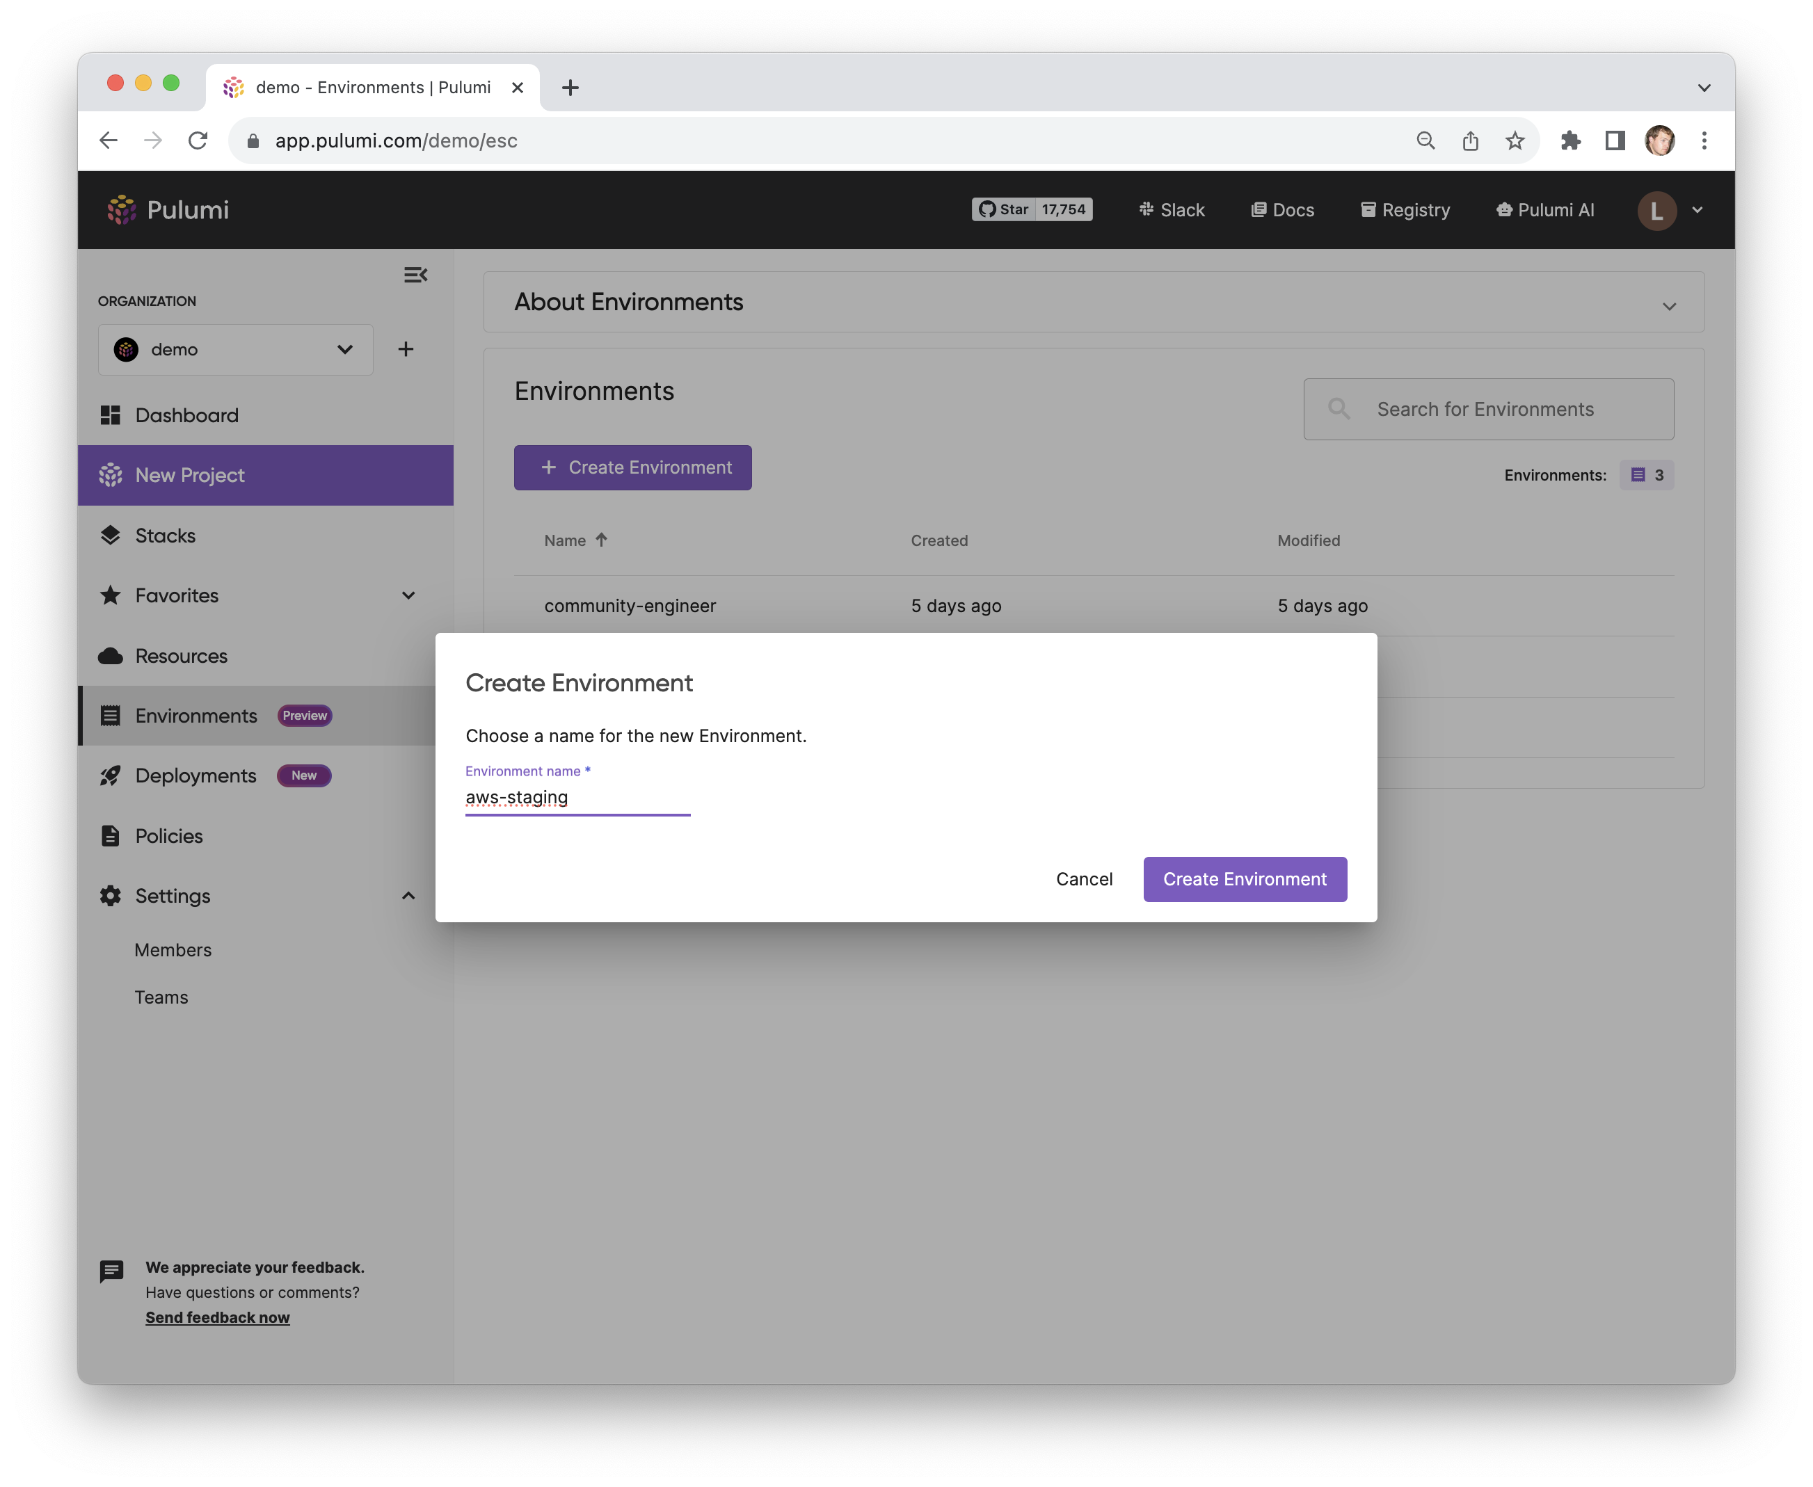Sort by the Modified column header

click(1309, 540)
